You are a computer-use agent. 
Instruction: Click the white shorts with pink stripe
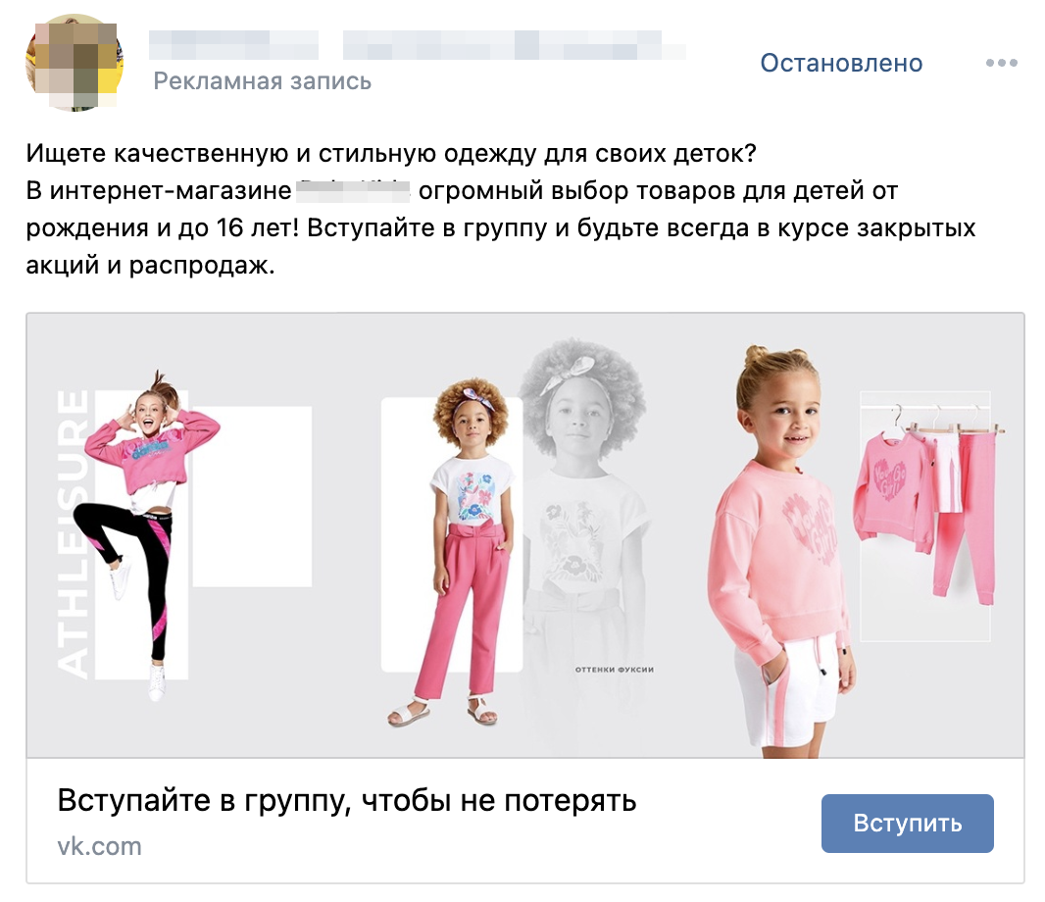pyautogui.click(x=786, y=693)
